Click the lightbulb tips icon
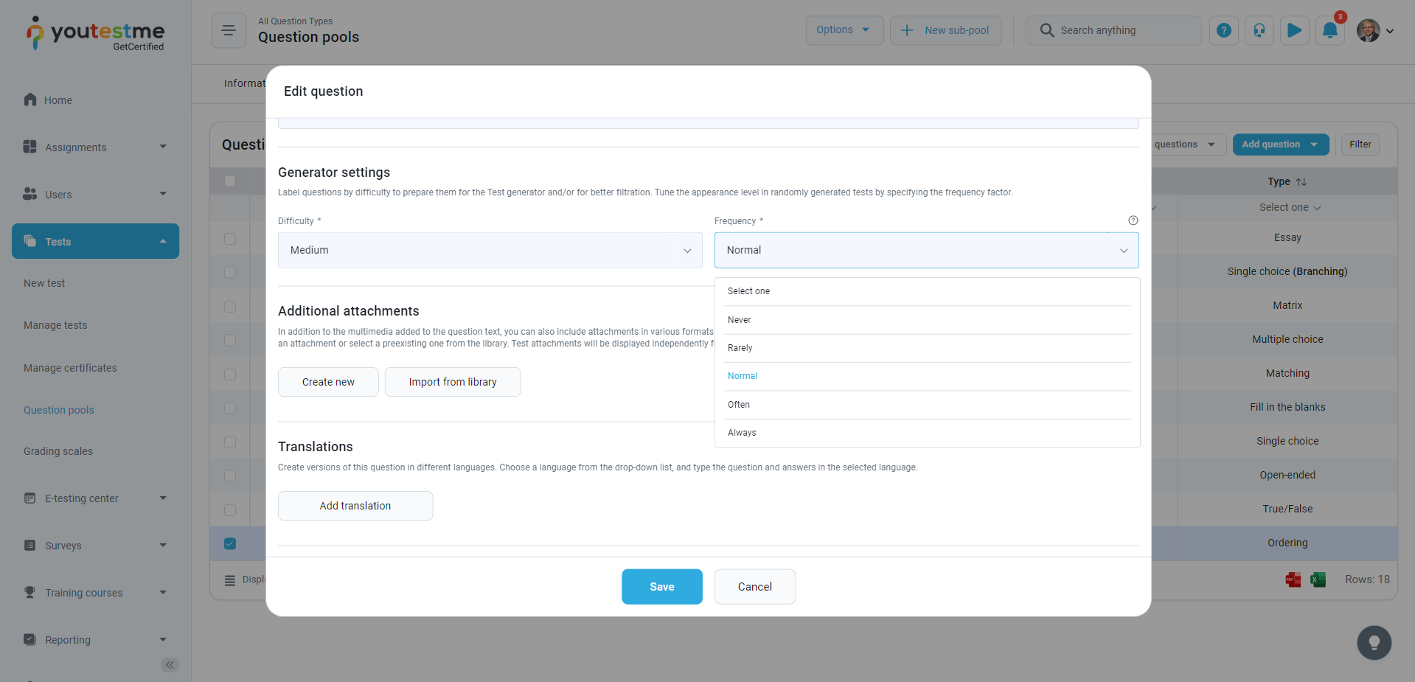The height and width of the screenshot is (682, 1415). pyautogui.click(x=1374, y=643)
